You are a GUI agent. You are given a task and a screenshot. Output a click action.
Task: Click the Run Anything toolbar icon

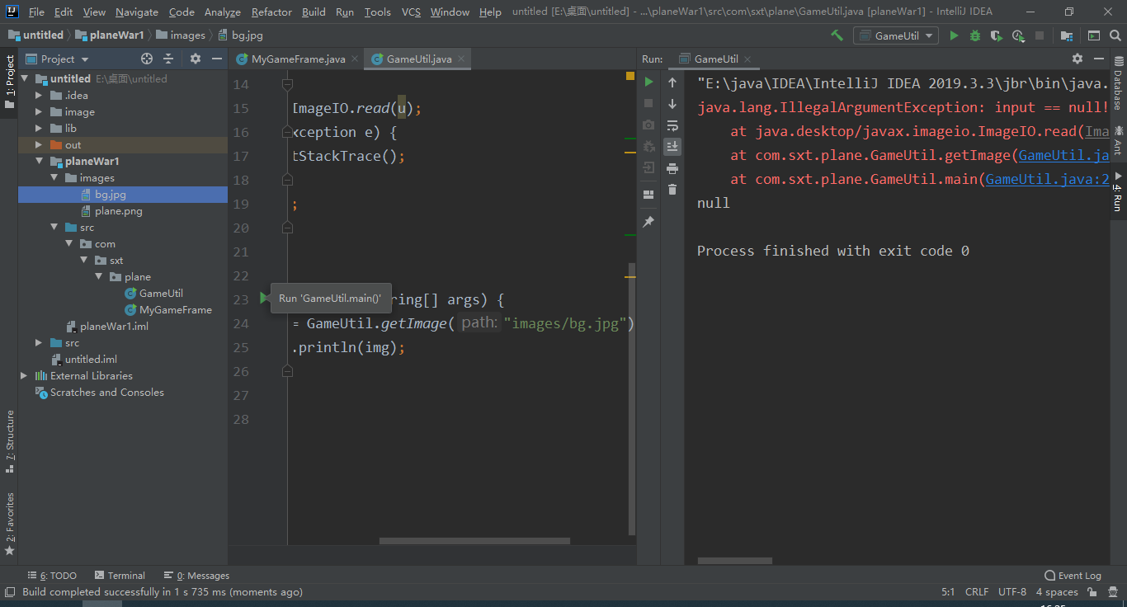(x=1094, y=35)
